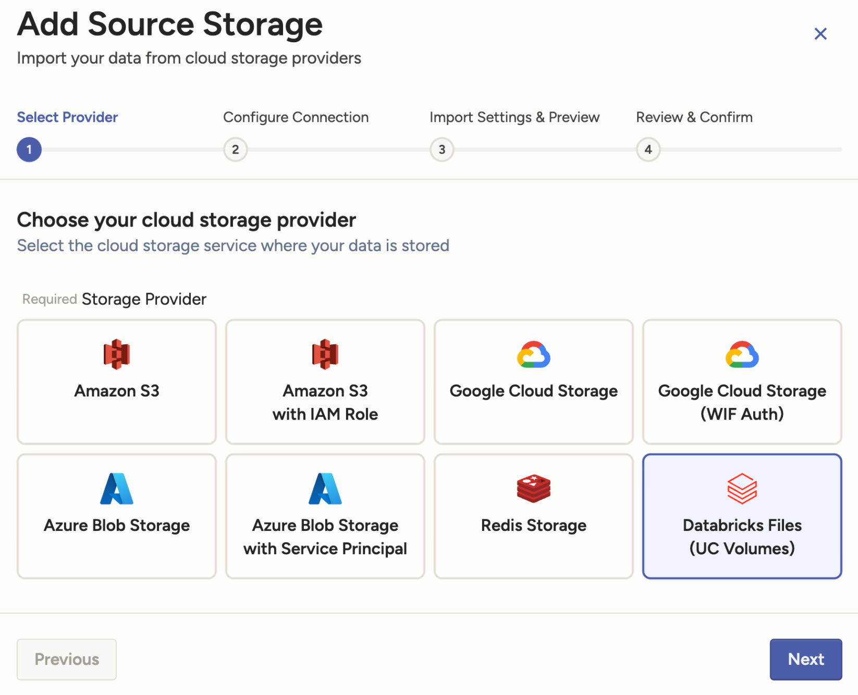Click the Amazon S3 logo icon
Viewport: 858px width, 695px height.
[117, 354]
